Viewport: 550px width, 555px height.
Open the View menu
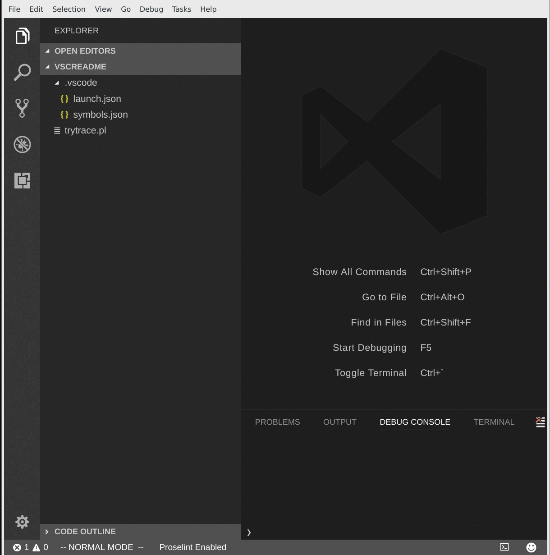[103, 9]
